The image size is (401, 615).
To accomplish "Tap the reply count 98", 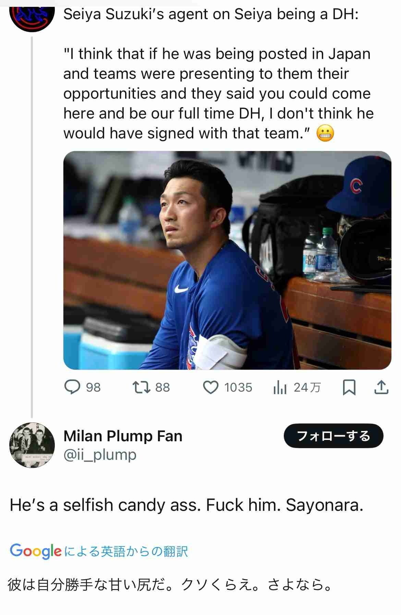I will point(93,388).
